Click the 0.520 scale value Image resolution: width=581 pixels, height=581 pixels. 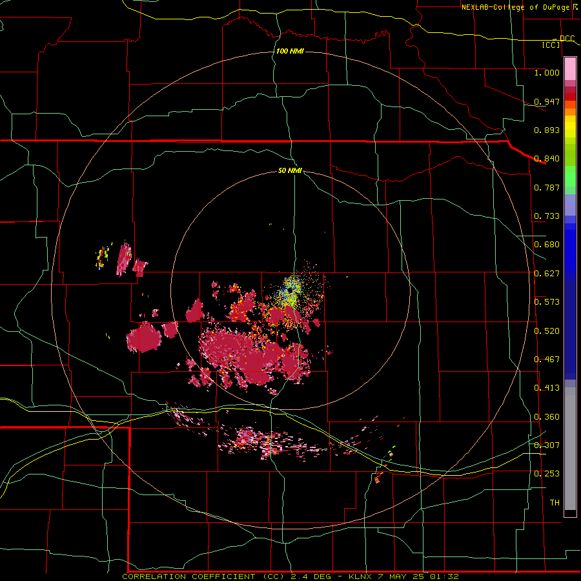click(547, 331)
